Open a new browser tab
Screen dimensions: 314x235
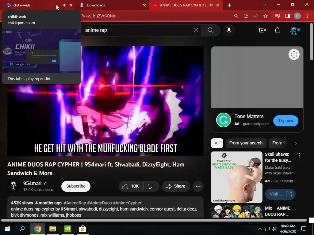point(229,5)
